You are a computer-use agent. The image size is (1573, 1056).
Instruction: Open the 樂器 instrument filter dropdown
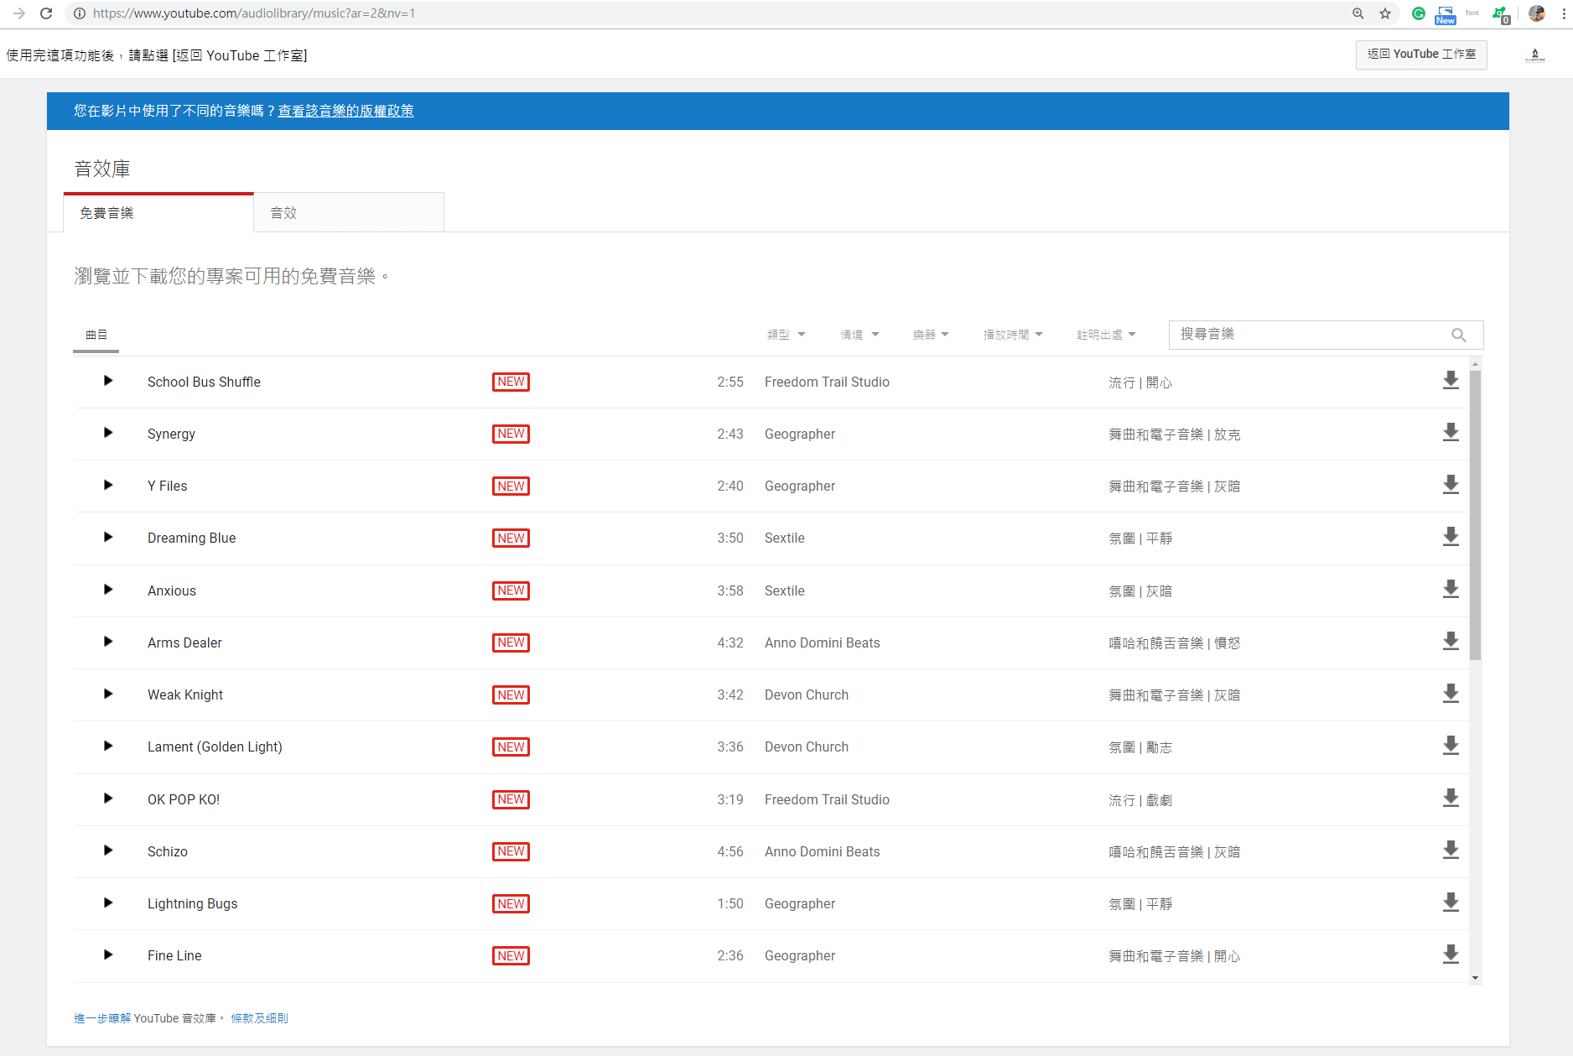(x=931, y=335)
